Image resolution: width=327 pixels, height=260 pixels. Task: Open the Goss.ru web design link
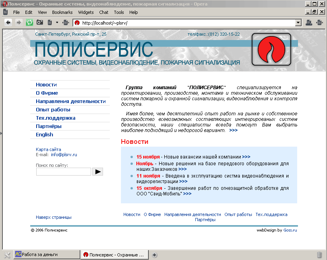(290, 230)
